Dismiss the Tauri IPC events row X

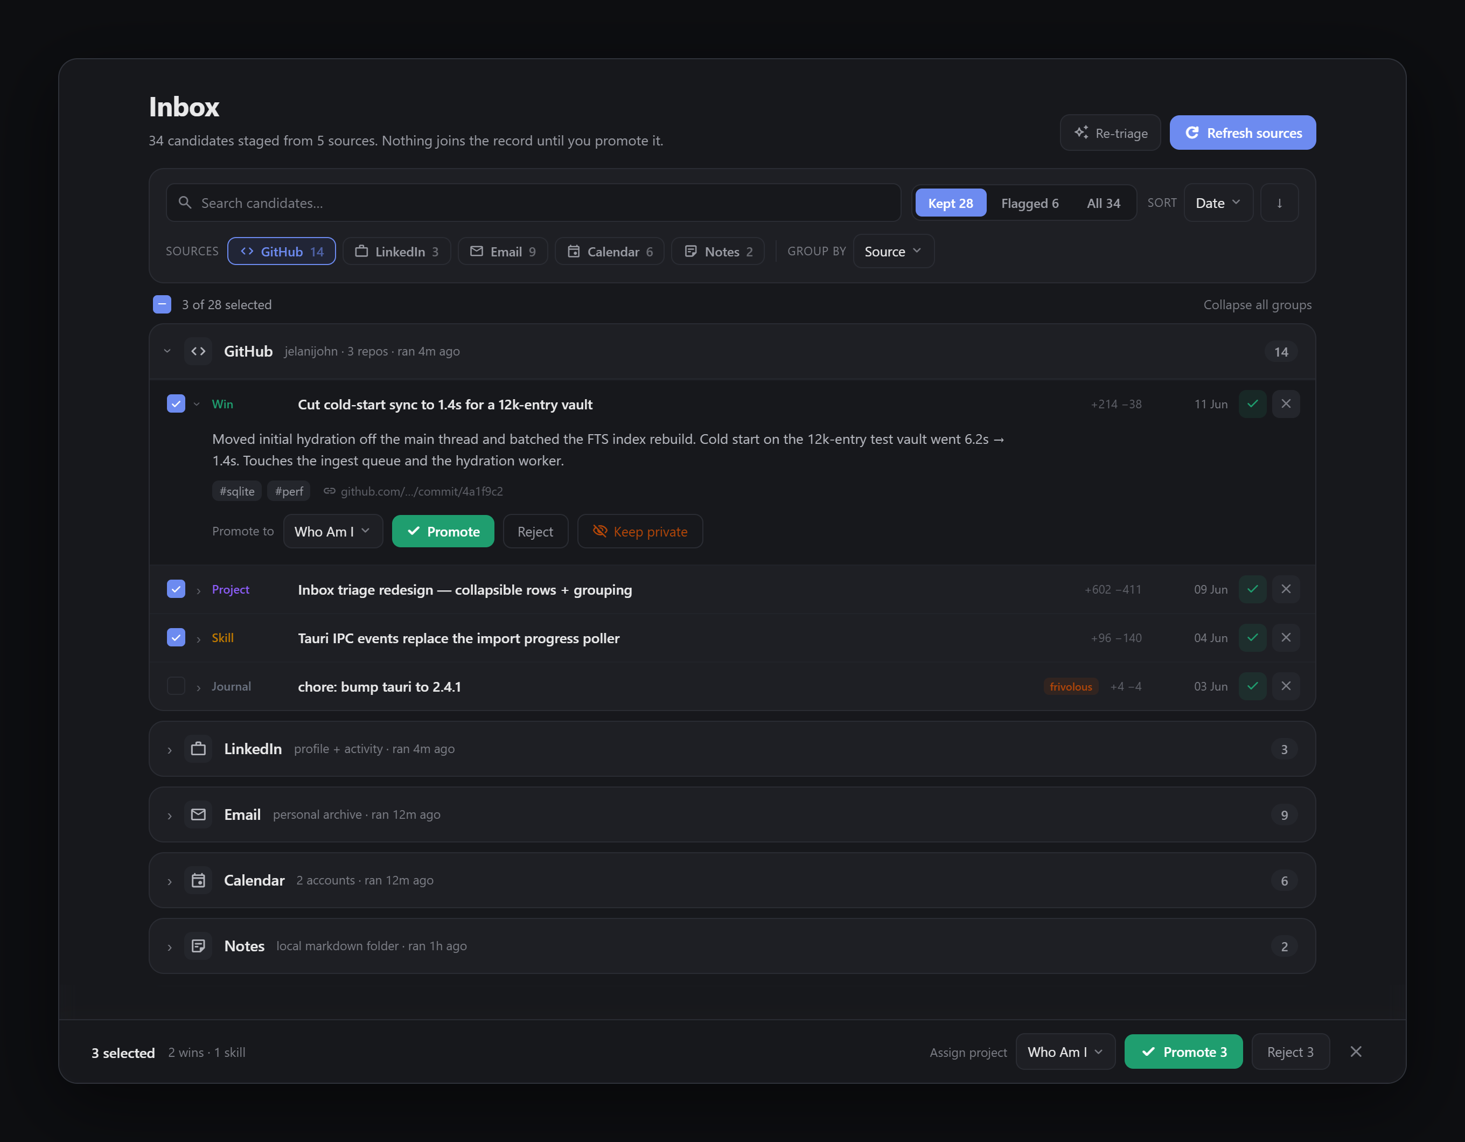click(x=1286, y=637)
